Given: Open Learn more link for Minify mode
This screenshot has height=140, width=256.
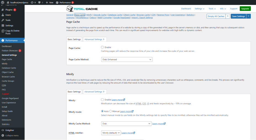Looking at the screenshot, I should point(126,111).
